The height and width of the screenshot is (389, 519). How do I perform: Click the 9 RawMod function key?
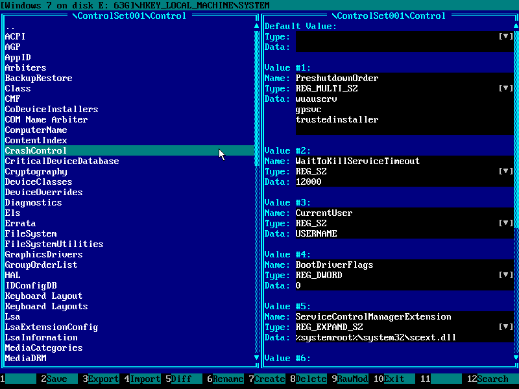click(350, 379)
